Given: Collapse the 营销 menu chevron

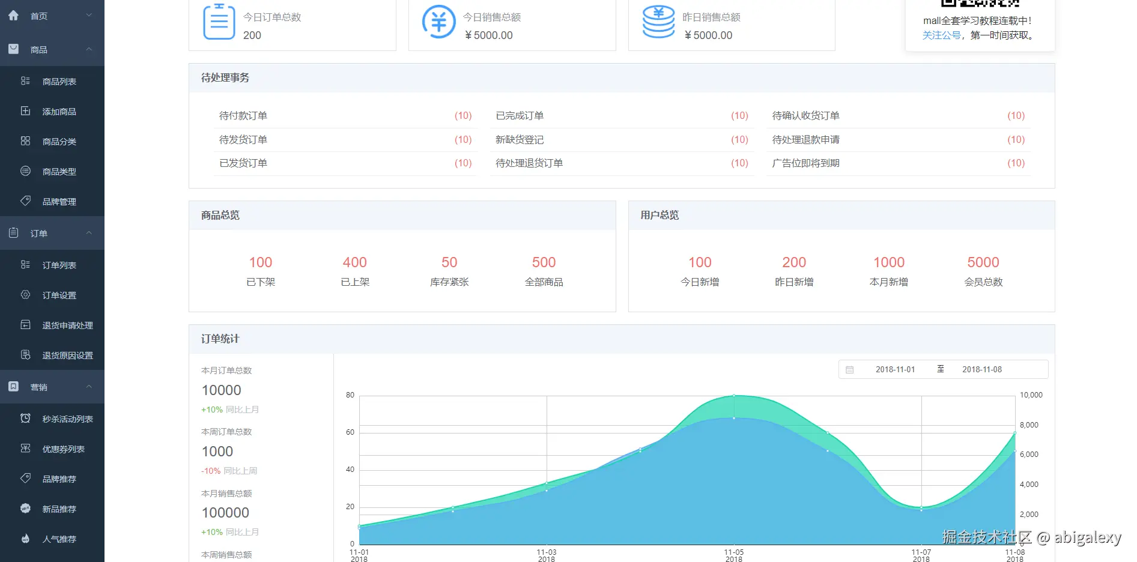Looking at the screenshot, I should click(x=89, y=387).
